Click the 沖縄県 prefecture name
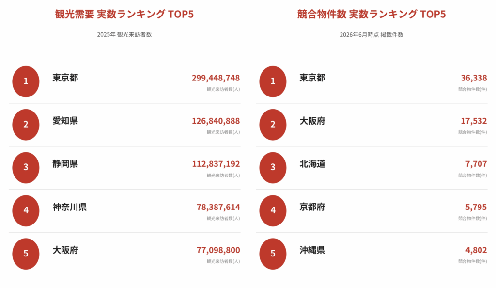This screenshot has width=496, height=288. [312, 250]
